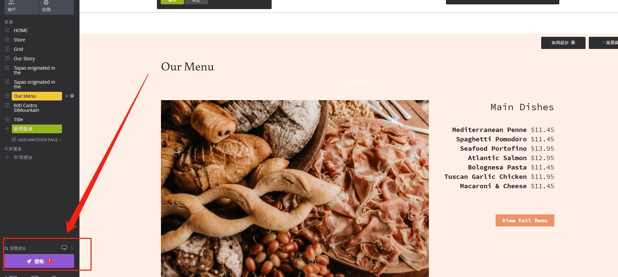Select the Store section in sidebar
618x277 pixels.
point(19,40)
